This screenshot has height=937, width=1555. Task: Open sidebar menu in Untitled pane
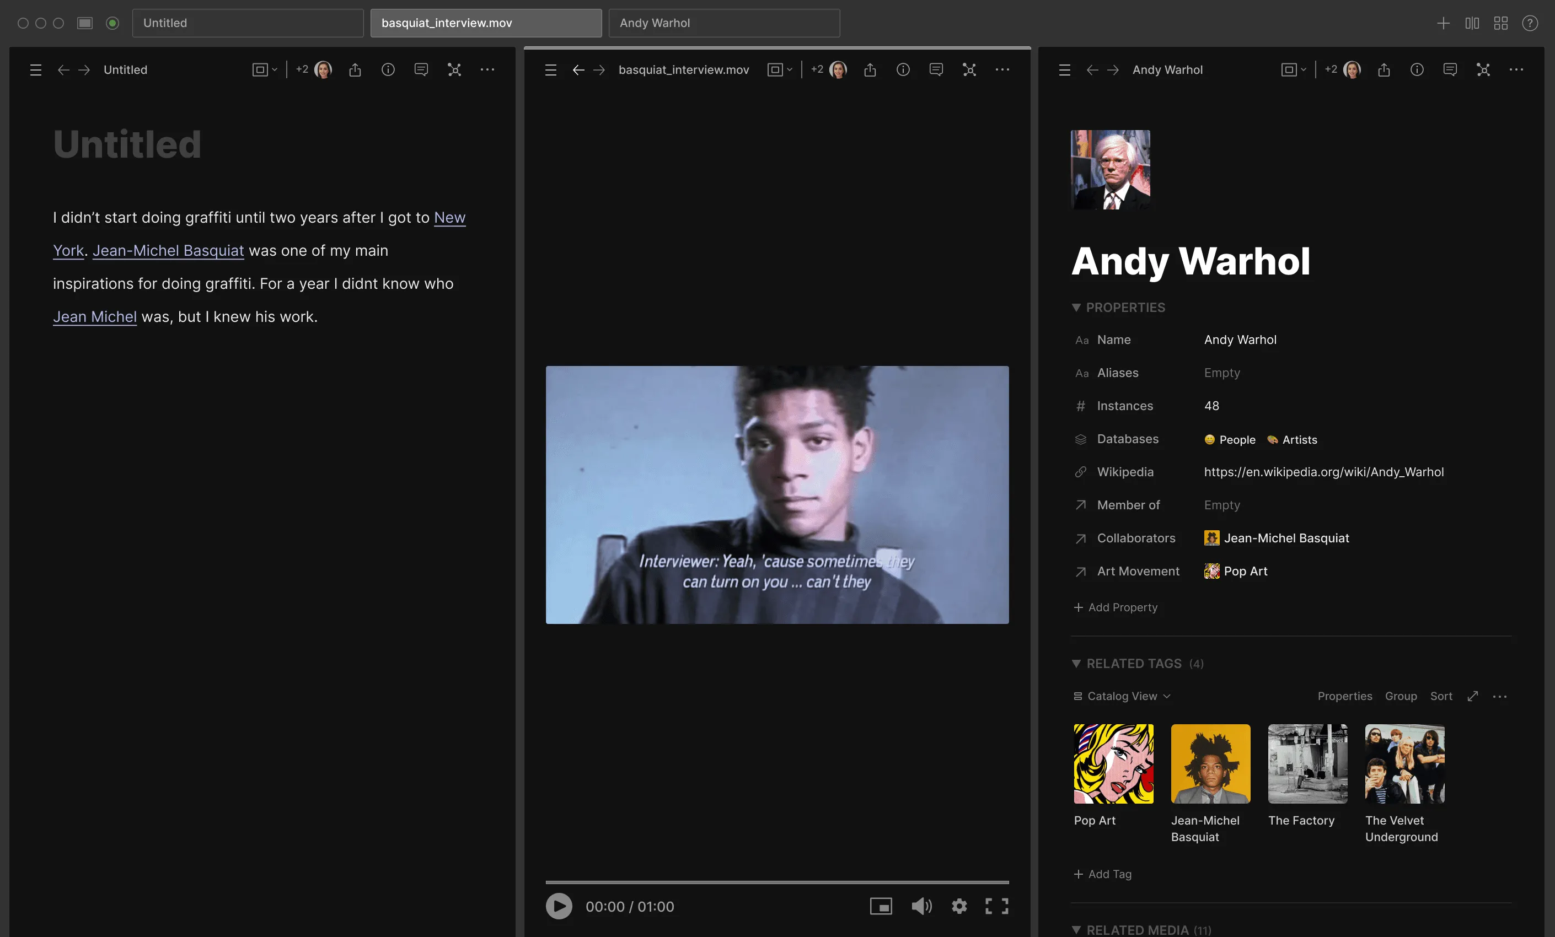(x=36, y=70)
